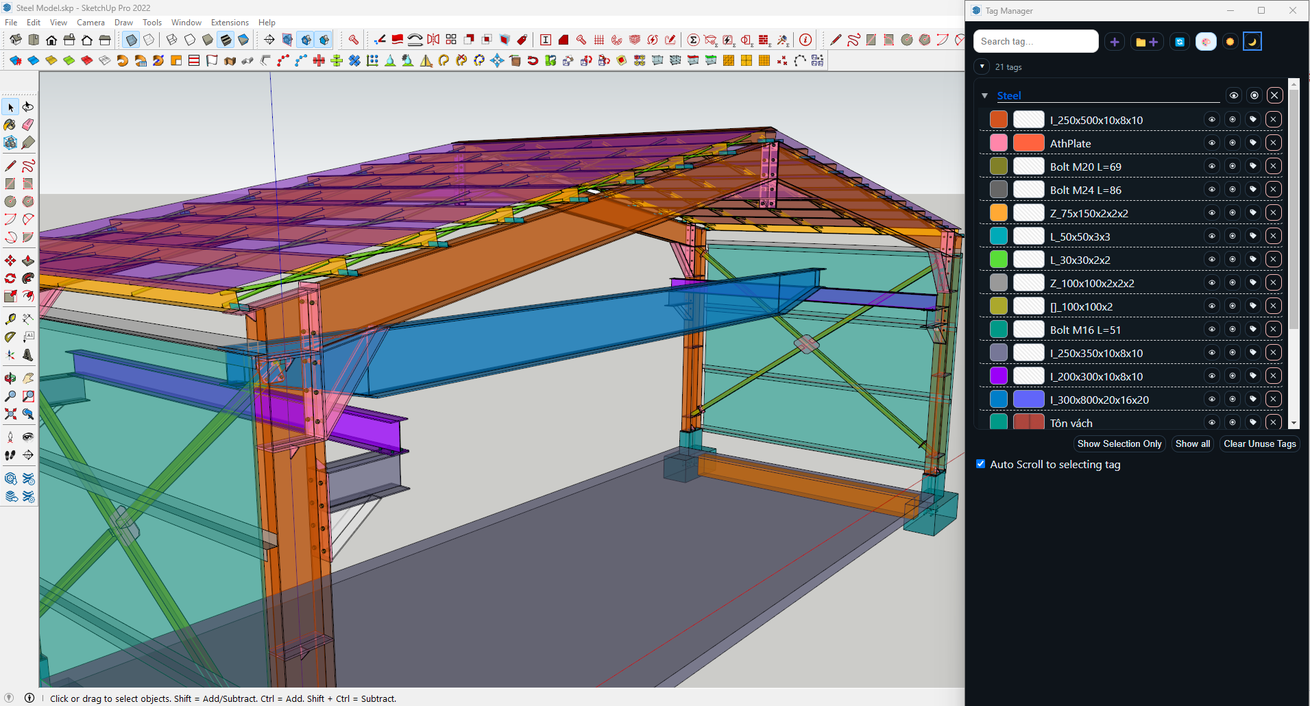1310x706 pixels.
Task: Pick the Orbit camera tool
Action: coord(10,378)
